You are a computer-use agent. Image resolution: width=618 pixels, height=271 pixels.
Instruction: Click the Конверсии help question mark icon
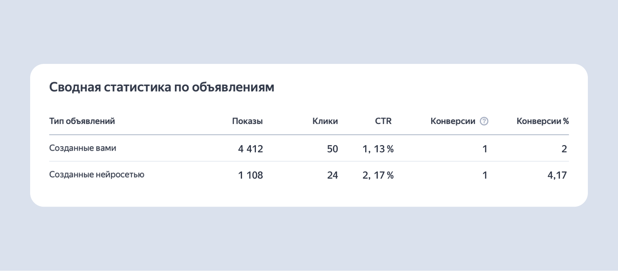[x=484, y=121]
